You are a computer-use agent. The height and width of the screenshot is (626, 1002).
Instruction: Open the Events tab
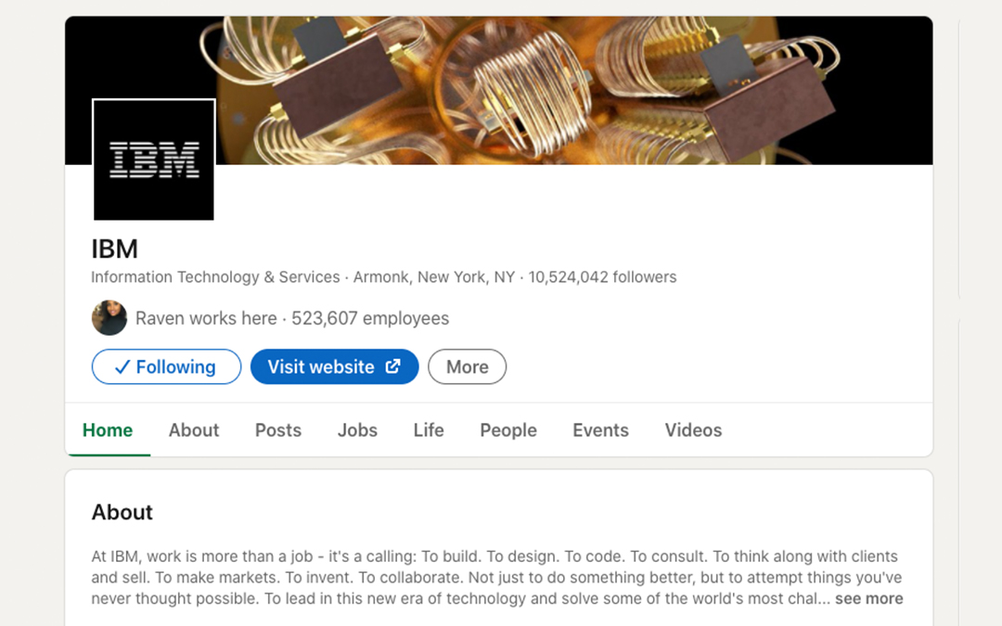click(x=600, y=430)
